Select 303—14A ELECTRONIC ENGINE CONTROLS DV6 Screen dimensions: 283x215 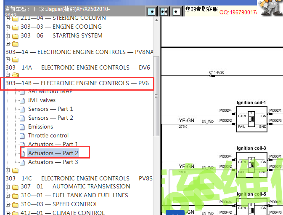78,68
